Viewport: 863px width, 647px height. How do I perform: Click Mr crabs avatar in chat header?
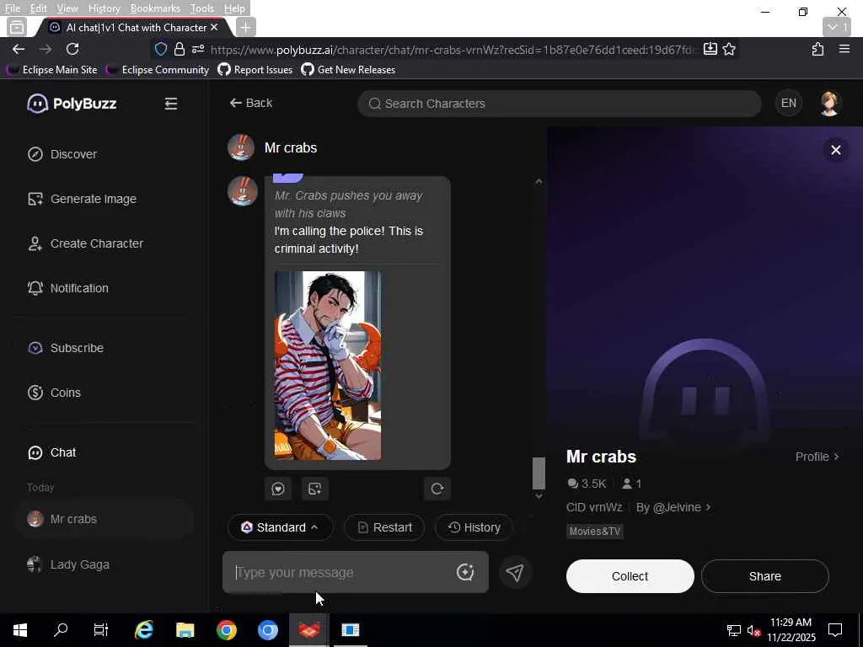[241, 147]
